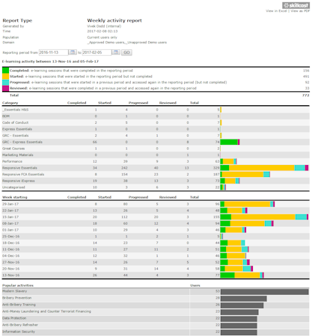
Task: Click the Weekly activity report title
Action: (x=114, y=20)
